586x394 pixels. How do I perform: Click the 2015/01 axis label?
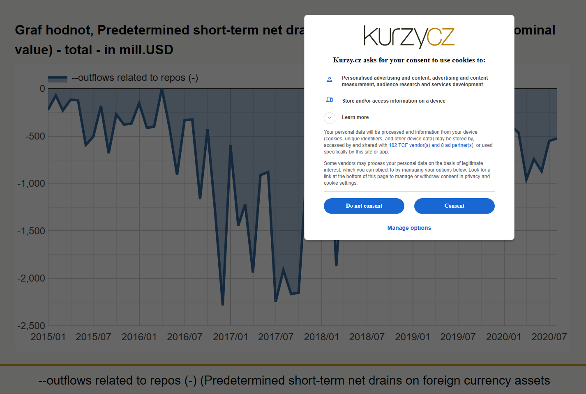tap(48, 337)
